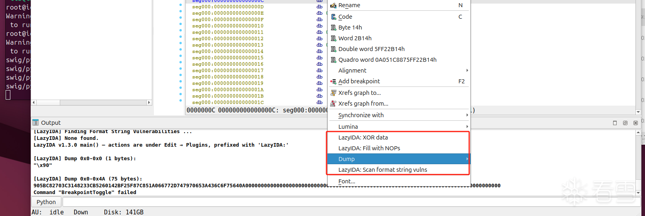
Task: Click the Word 2B14h data icon
Action: tap(334, 38)
